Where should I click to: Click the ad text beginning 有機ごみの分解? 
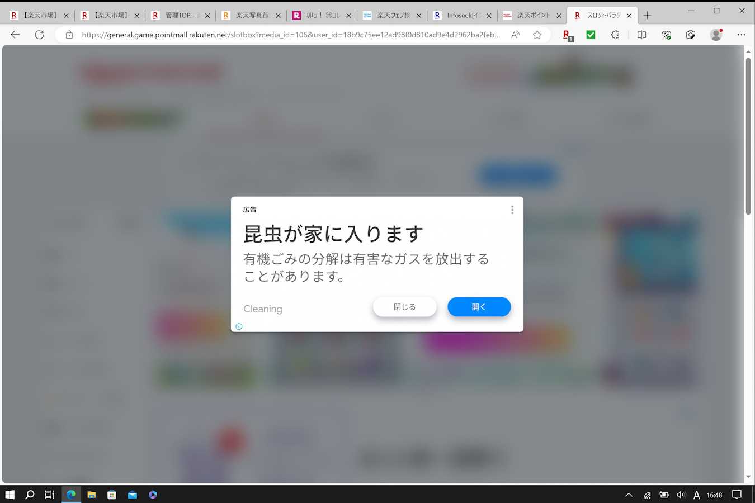[x=366, y=267]
